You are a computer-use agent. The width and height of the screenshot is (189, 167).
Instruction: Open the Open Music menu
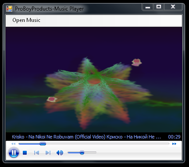click(26, 20)
